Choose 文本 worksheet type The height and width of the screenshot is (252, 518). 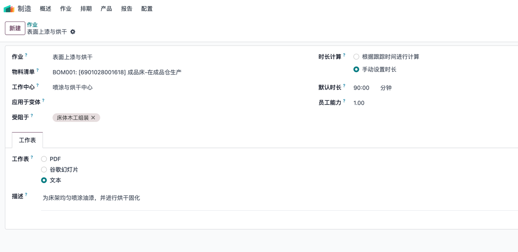pyautogui.click(x=44, y=180)
